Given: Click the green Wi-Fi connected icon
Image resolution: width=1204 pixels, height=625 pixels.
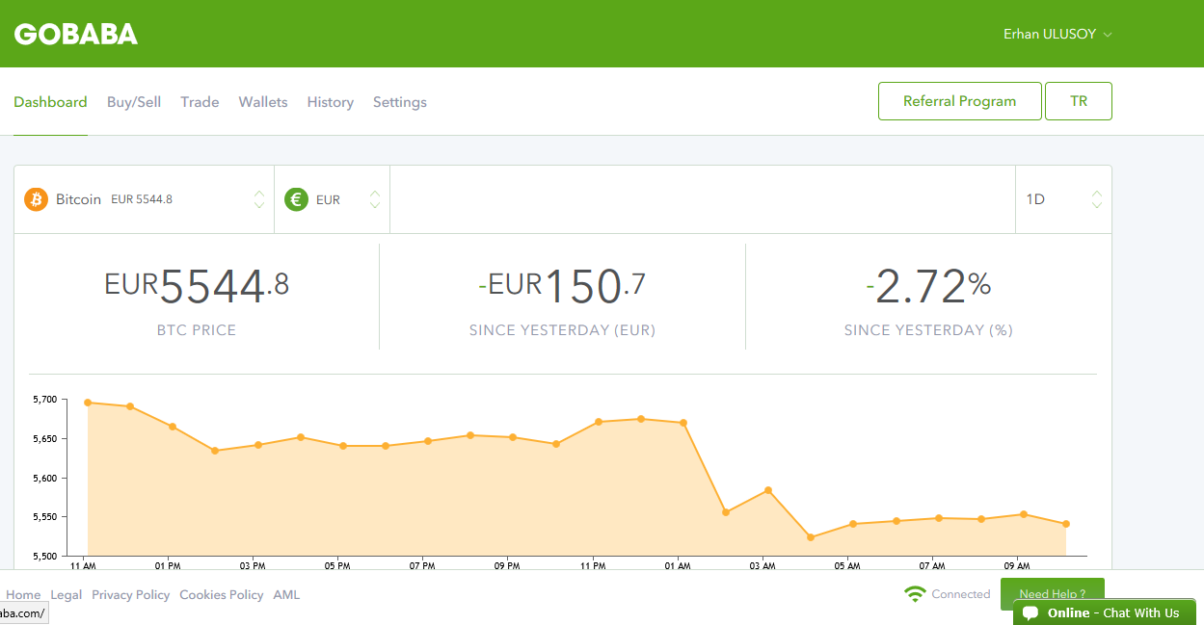Looking at the screenshot, I should pyautogui.click(x=915, y=594).
